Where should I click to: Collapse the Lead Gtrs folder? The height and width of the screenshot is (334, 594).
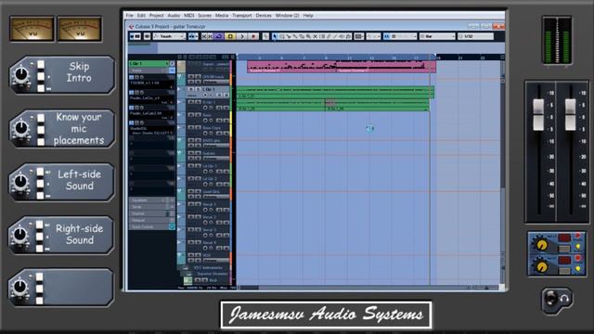pos(179,192)
